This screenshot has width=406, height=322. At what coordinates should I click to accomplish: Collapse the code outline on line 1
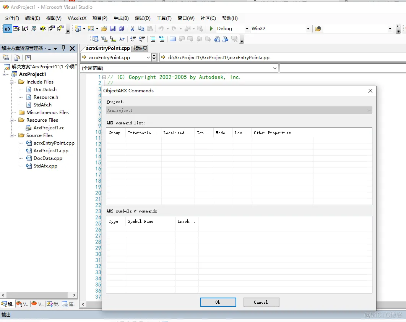pos(104,77)
